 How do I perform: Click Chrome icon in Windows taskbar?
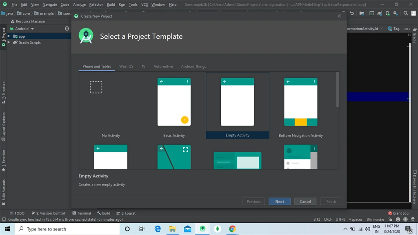point(232,229)
